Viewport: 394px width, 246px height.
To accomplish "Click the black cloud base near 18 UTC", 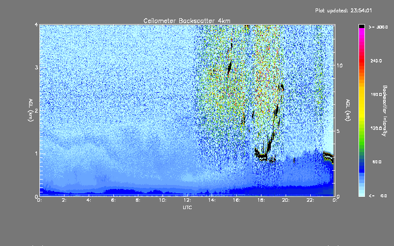I will coord(262,156).
